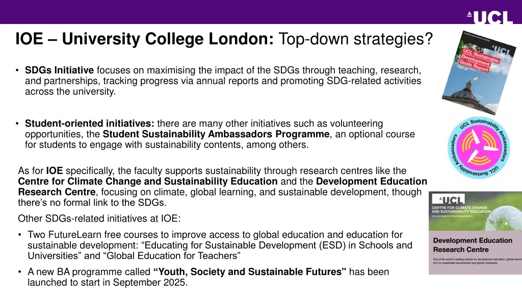Click the bold "Development Education Research Centre" paragraph text
The image size is (522, 294).
pyautogui.click(x=56, y=192)
